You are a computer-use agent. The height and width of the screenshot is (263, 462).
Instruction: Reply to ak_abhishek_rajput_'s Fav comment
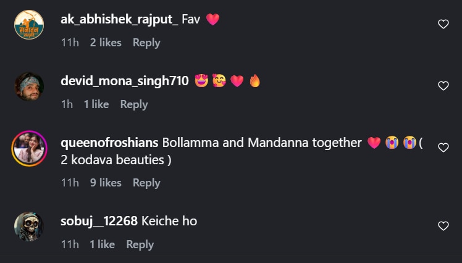tap(146, 43)
